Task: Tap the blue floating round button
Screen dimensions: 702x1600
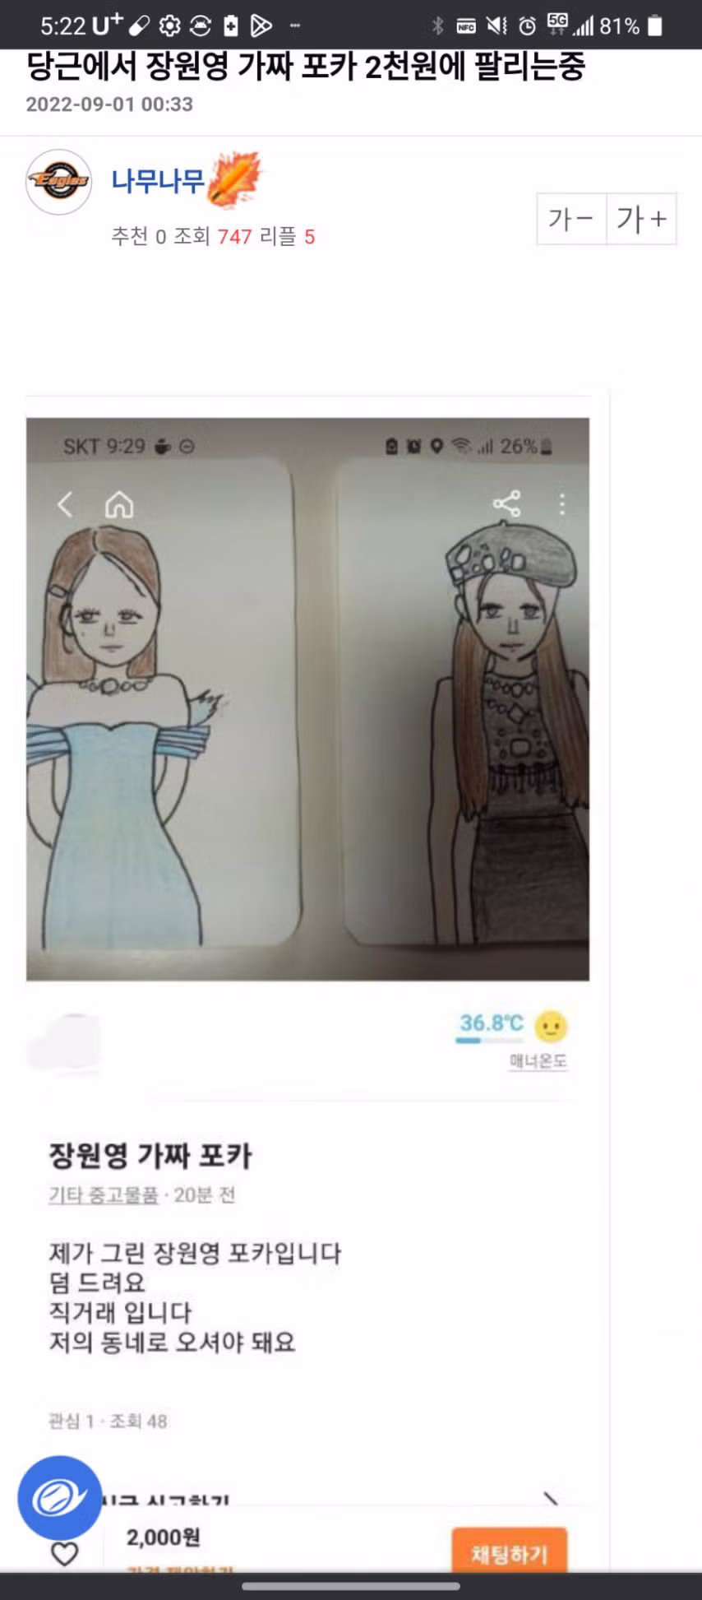Action: pyautogui.click(x=60, y=1498)
